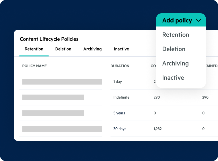Click the Indefinite duration cell

[121, 97]
